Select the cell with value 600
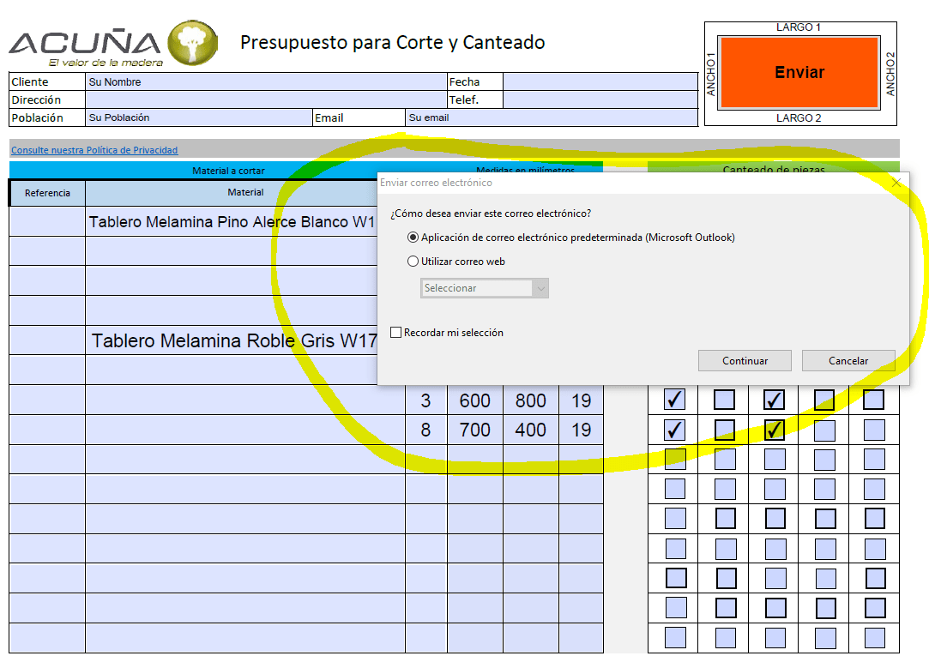Screen dimensions: 929x662 tap(475, 400)
